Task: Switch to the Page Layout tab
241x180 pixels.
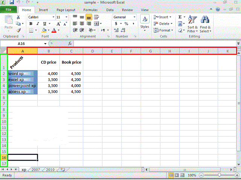Action: point(66,10)
